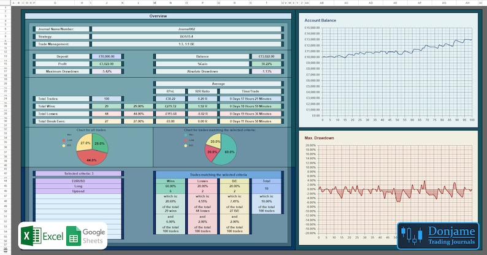Screen dimensions: 487x255
Task: Select column AF header
Action: pyautogui.click(x=420, y=3)
